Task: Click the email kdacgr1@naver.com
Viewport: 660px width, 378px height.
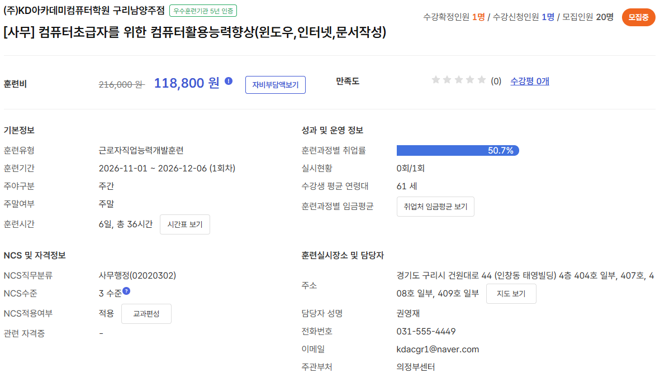Action: click(x=438, y=349)
